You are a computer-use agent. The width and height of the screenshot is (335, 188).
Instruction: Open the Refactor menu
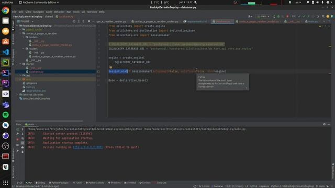point(59,12)
